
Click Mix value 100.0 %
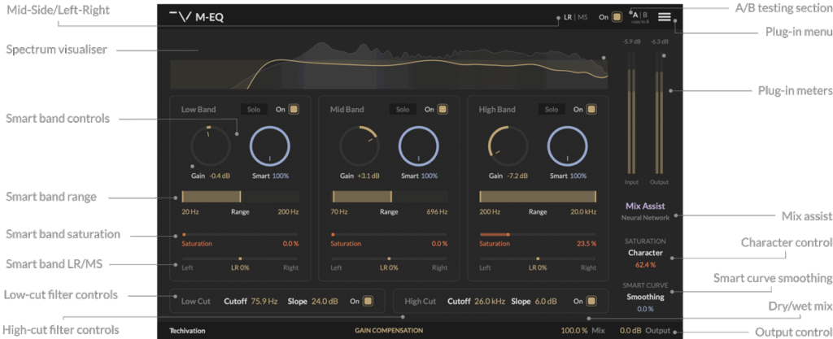click(574, 331)
